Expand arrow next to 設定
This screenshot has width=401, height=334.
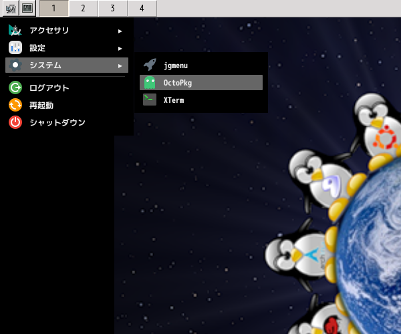[x=120, y=49]
